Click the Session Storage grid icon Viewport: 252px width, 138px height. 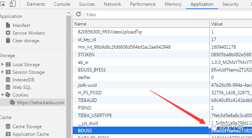click(8, 72)
